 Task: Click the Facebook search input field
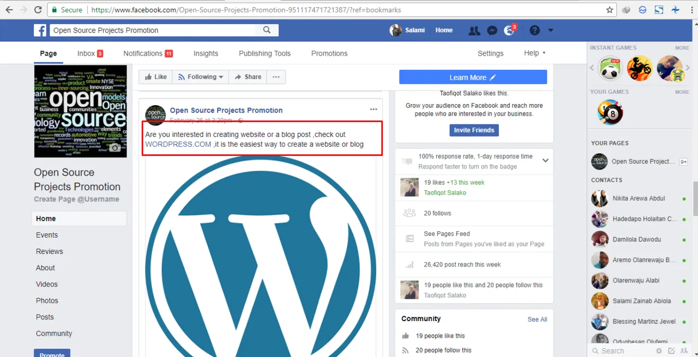(x=153, y=30)
